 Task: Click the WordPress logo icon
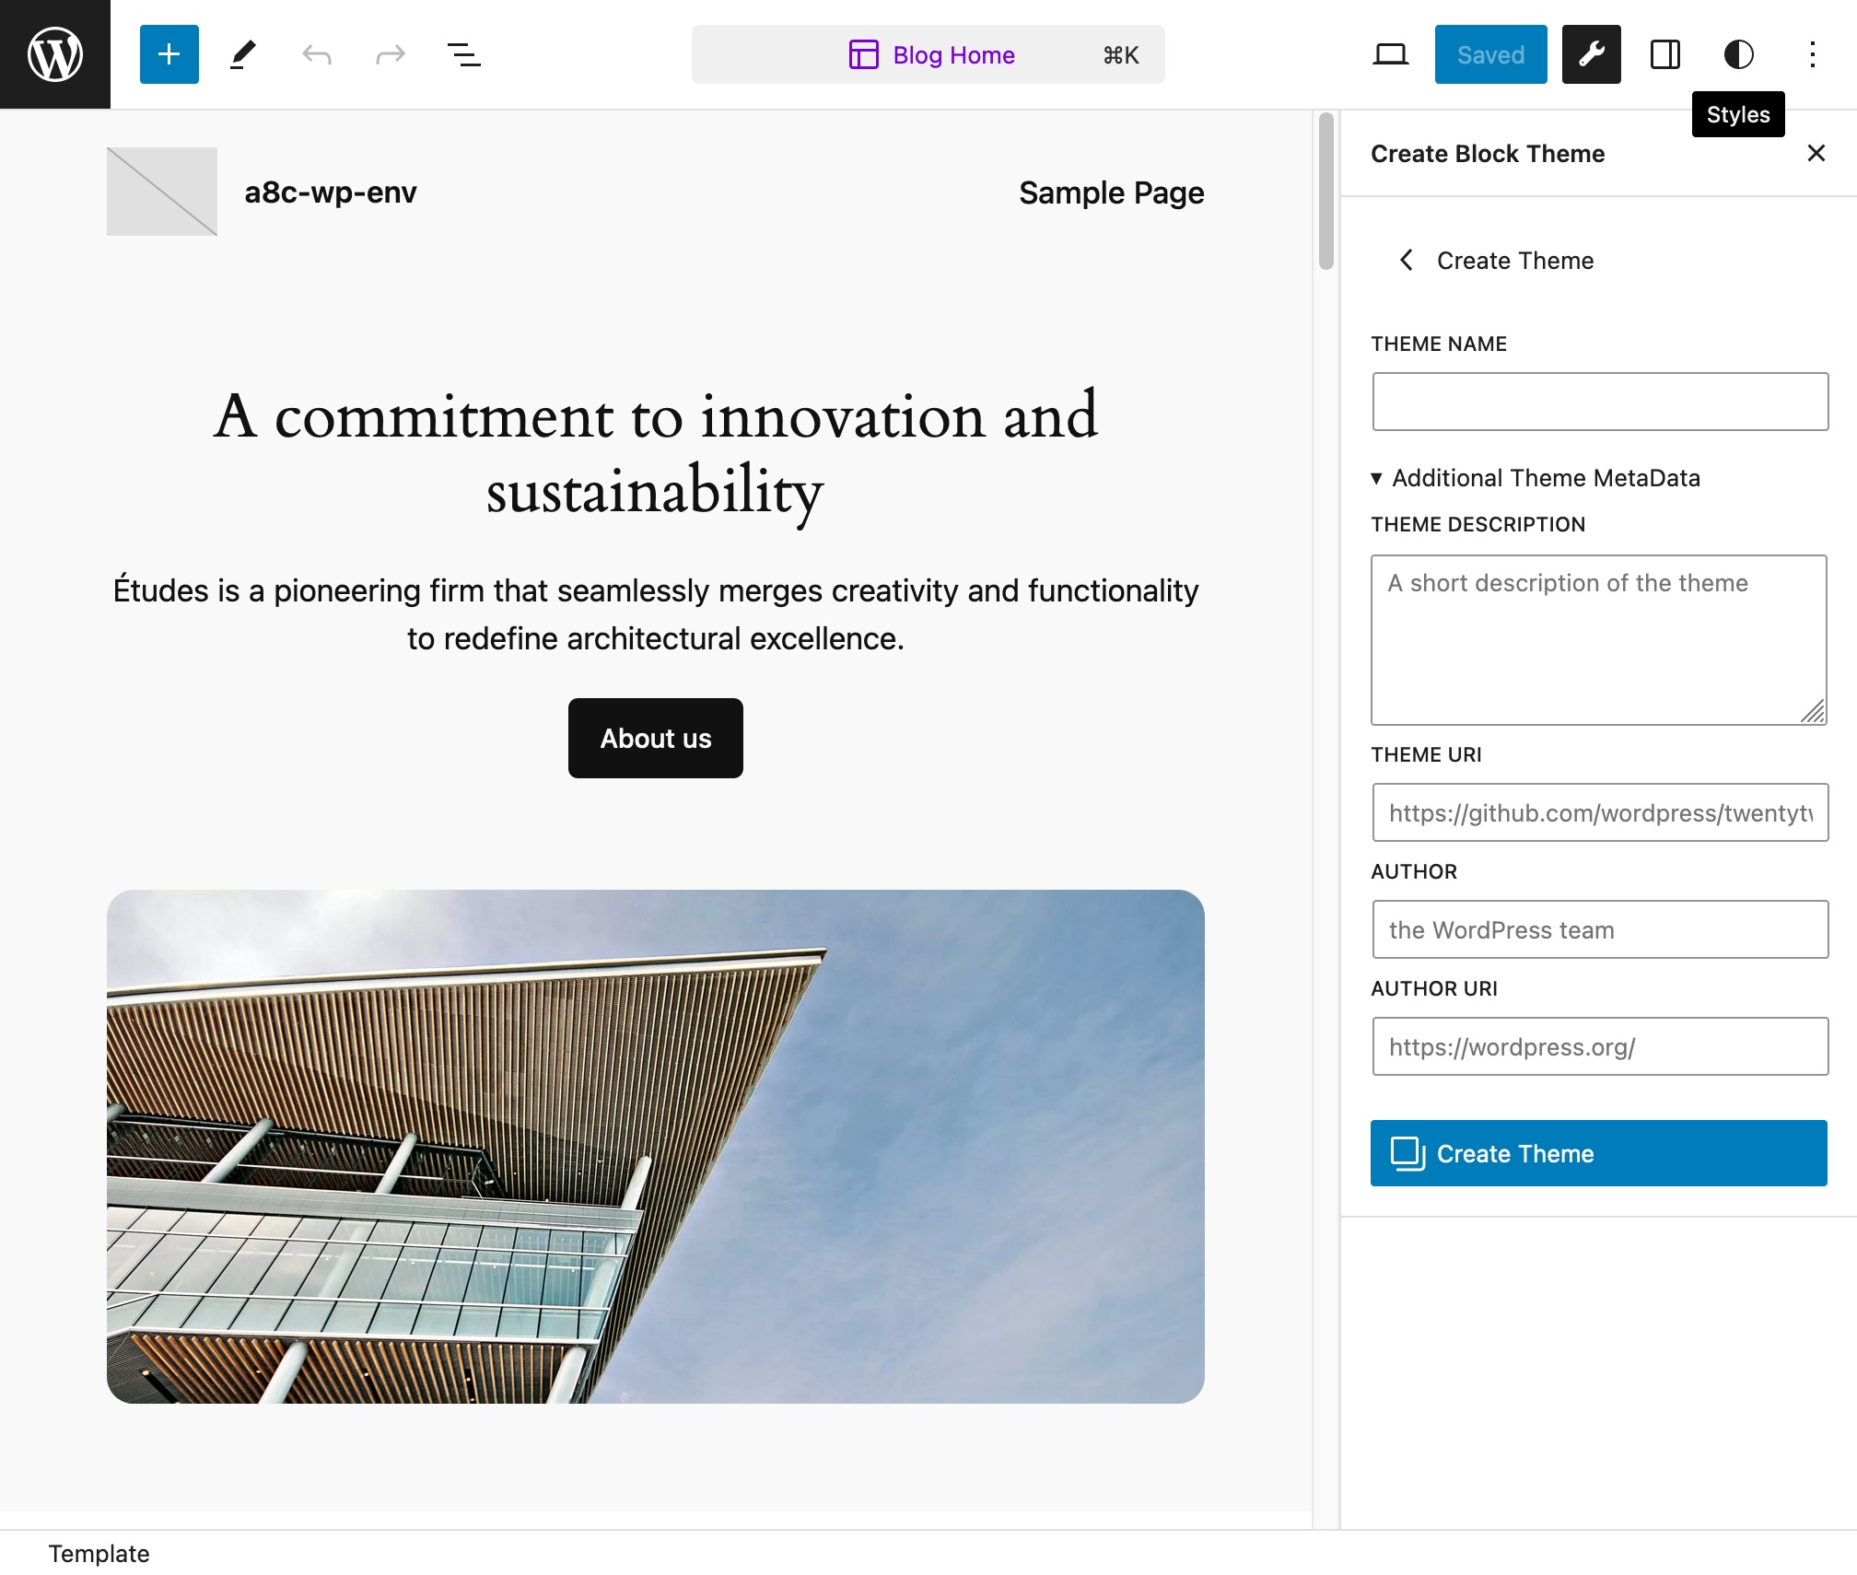point(55,54)
